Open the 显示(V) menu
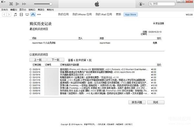 pos(23,10)
